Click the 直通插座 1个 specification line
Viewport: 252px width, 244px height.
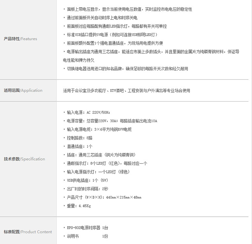tap(78, 146)
